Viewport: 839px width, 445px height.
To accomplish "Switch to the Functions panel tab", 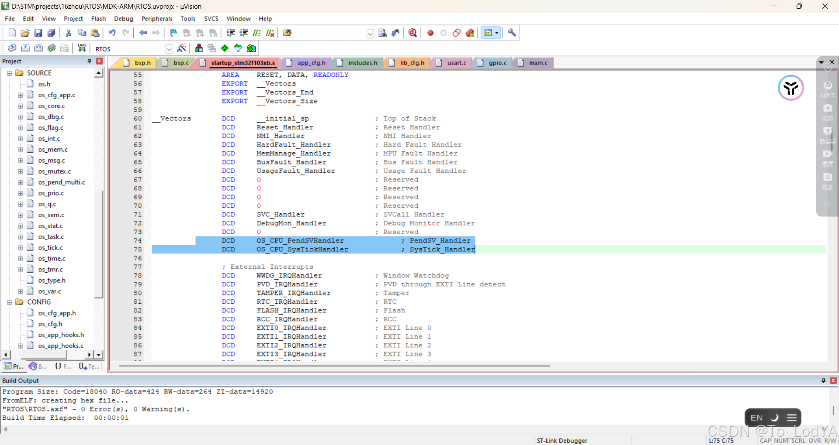I will [63, 366].
